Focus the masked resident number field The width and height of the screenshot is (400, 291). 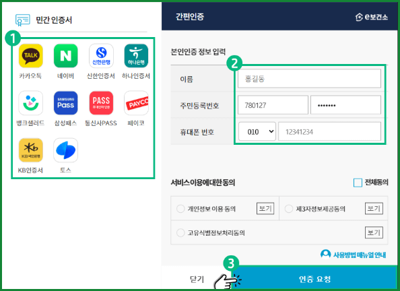pos(345,105)
